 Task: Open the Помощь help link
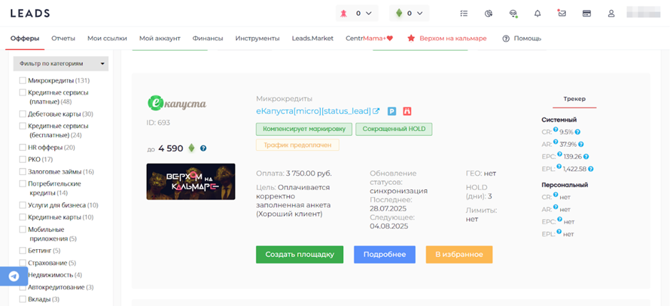coord(522,38)
